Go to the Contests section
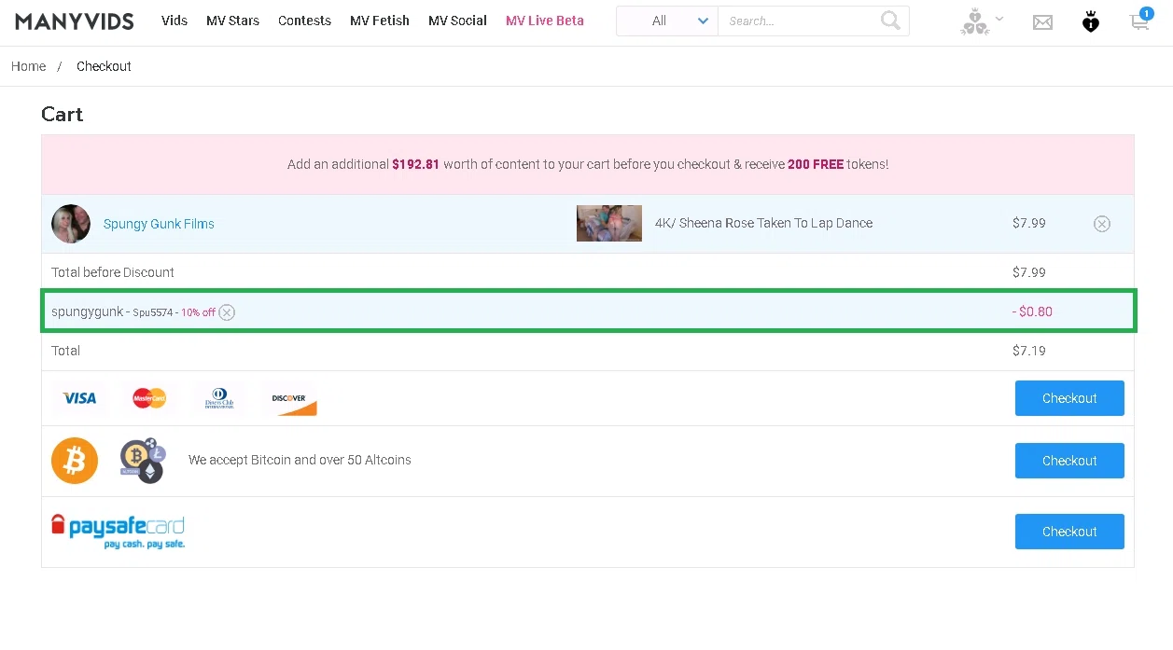This screenshot has width=1173, height=650. tap(304, 21)
